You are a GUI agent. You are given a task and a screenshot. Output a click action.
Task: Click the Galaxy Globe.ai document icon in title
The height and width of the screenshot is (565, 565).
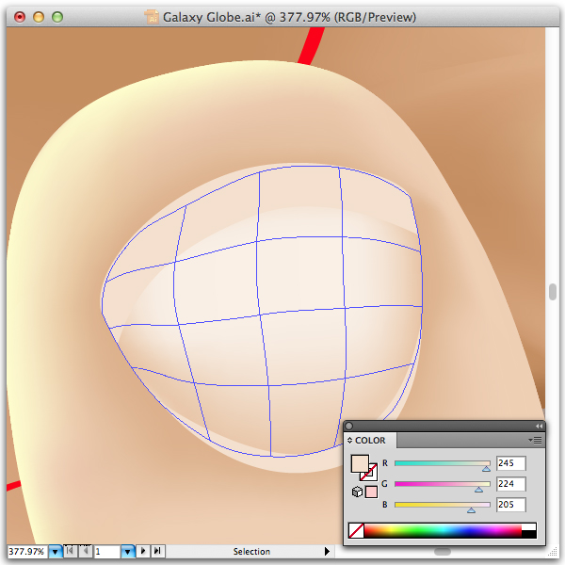click(152, 17)
